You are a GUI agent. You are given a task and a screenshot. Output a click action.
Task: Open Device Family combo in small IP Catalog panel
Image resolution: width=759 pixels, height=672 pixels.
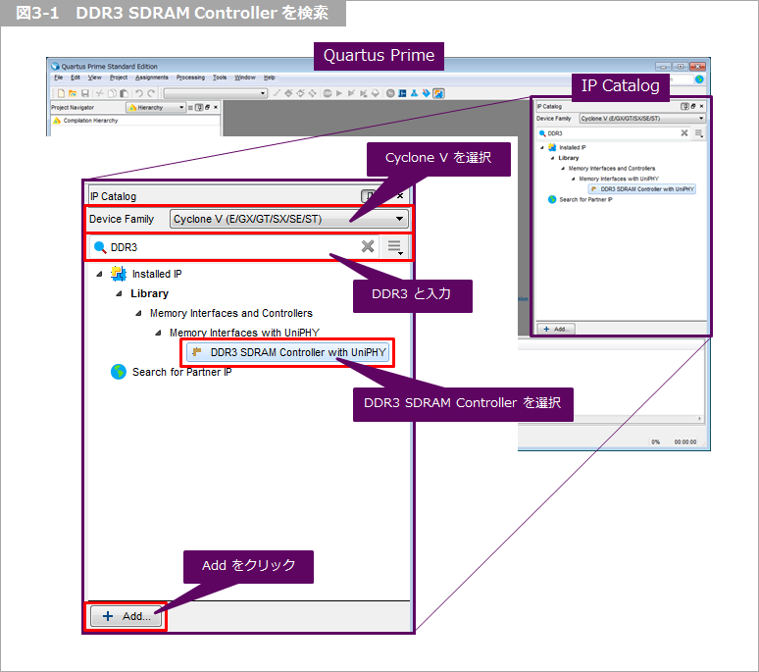tap(642, 118)
